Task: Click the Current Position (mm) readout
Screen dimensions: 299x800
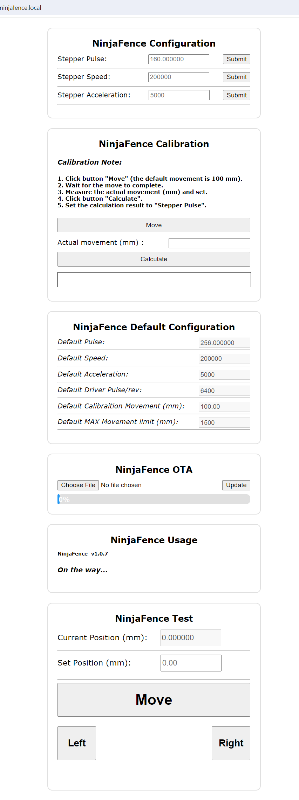Action: 190,638
